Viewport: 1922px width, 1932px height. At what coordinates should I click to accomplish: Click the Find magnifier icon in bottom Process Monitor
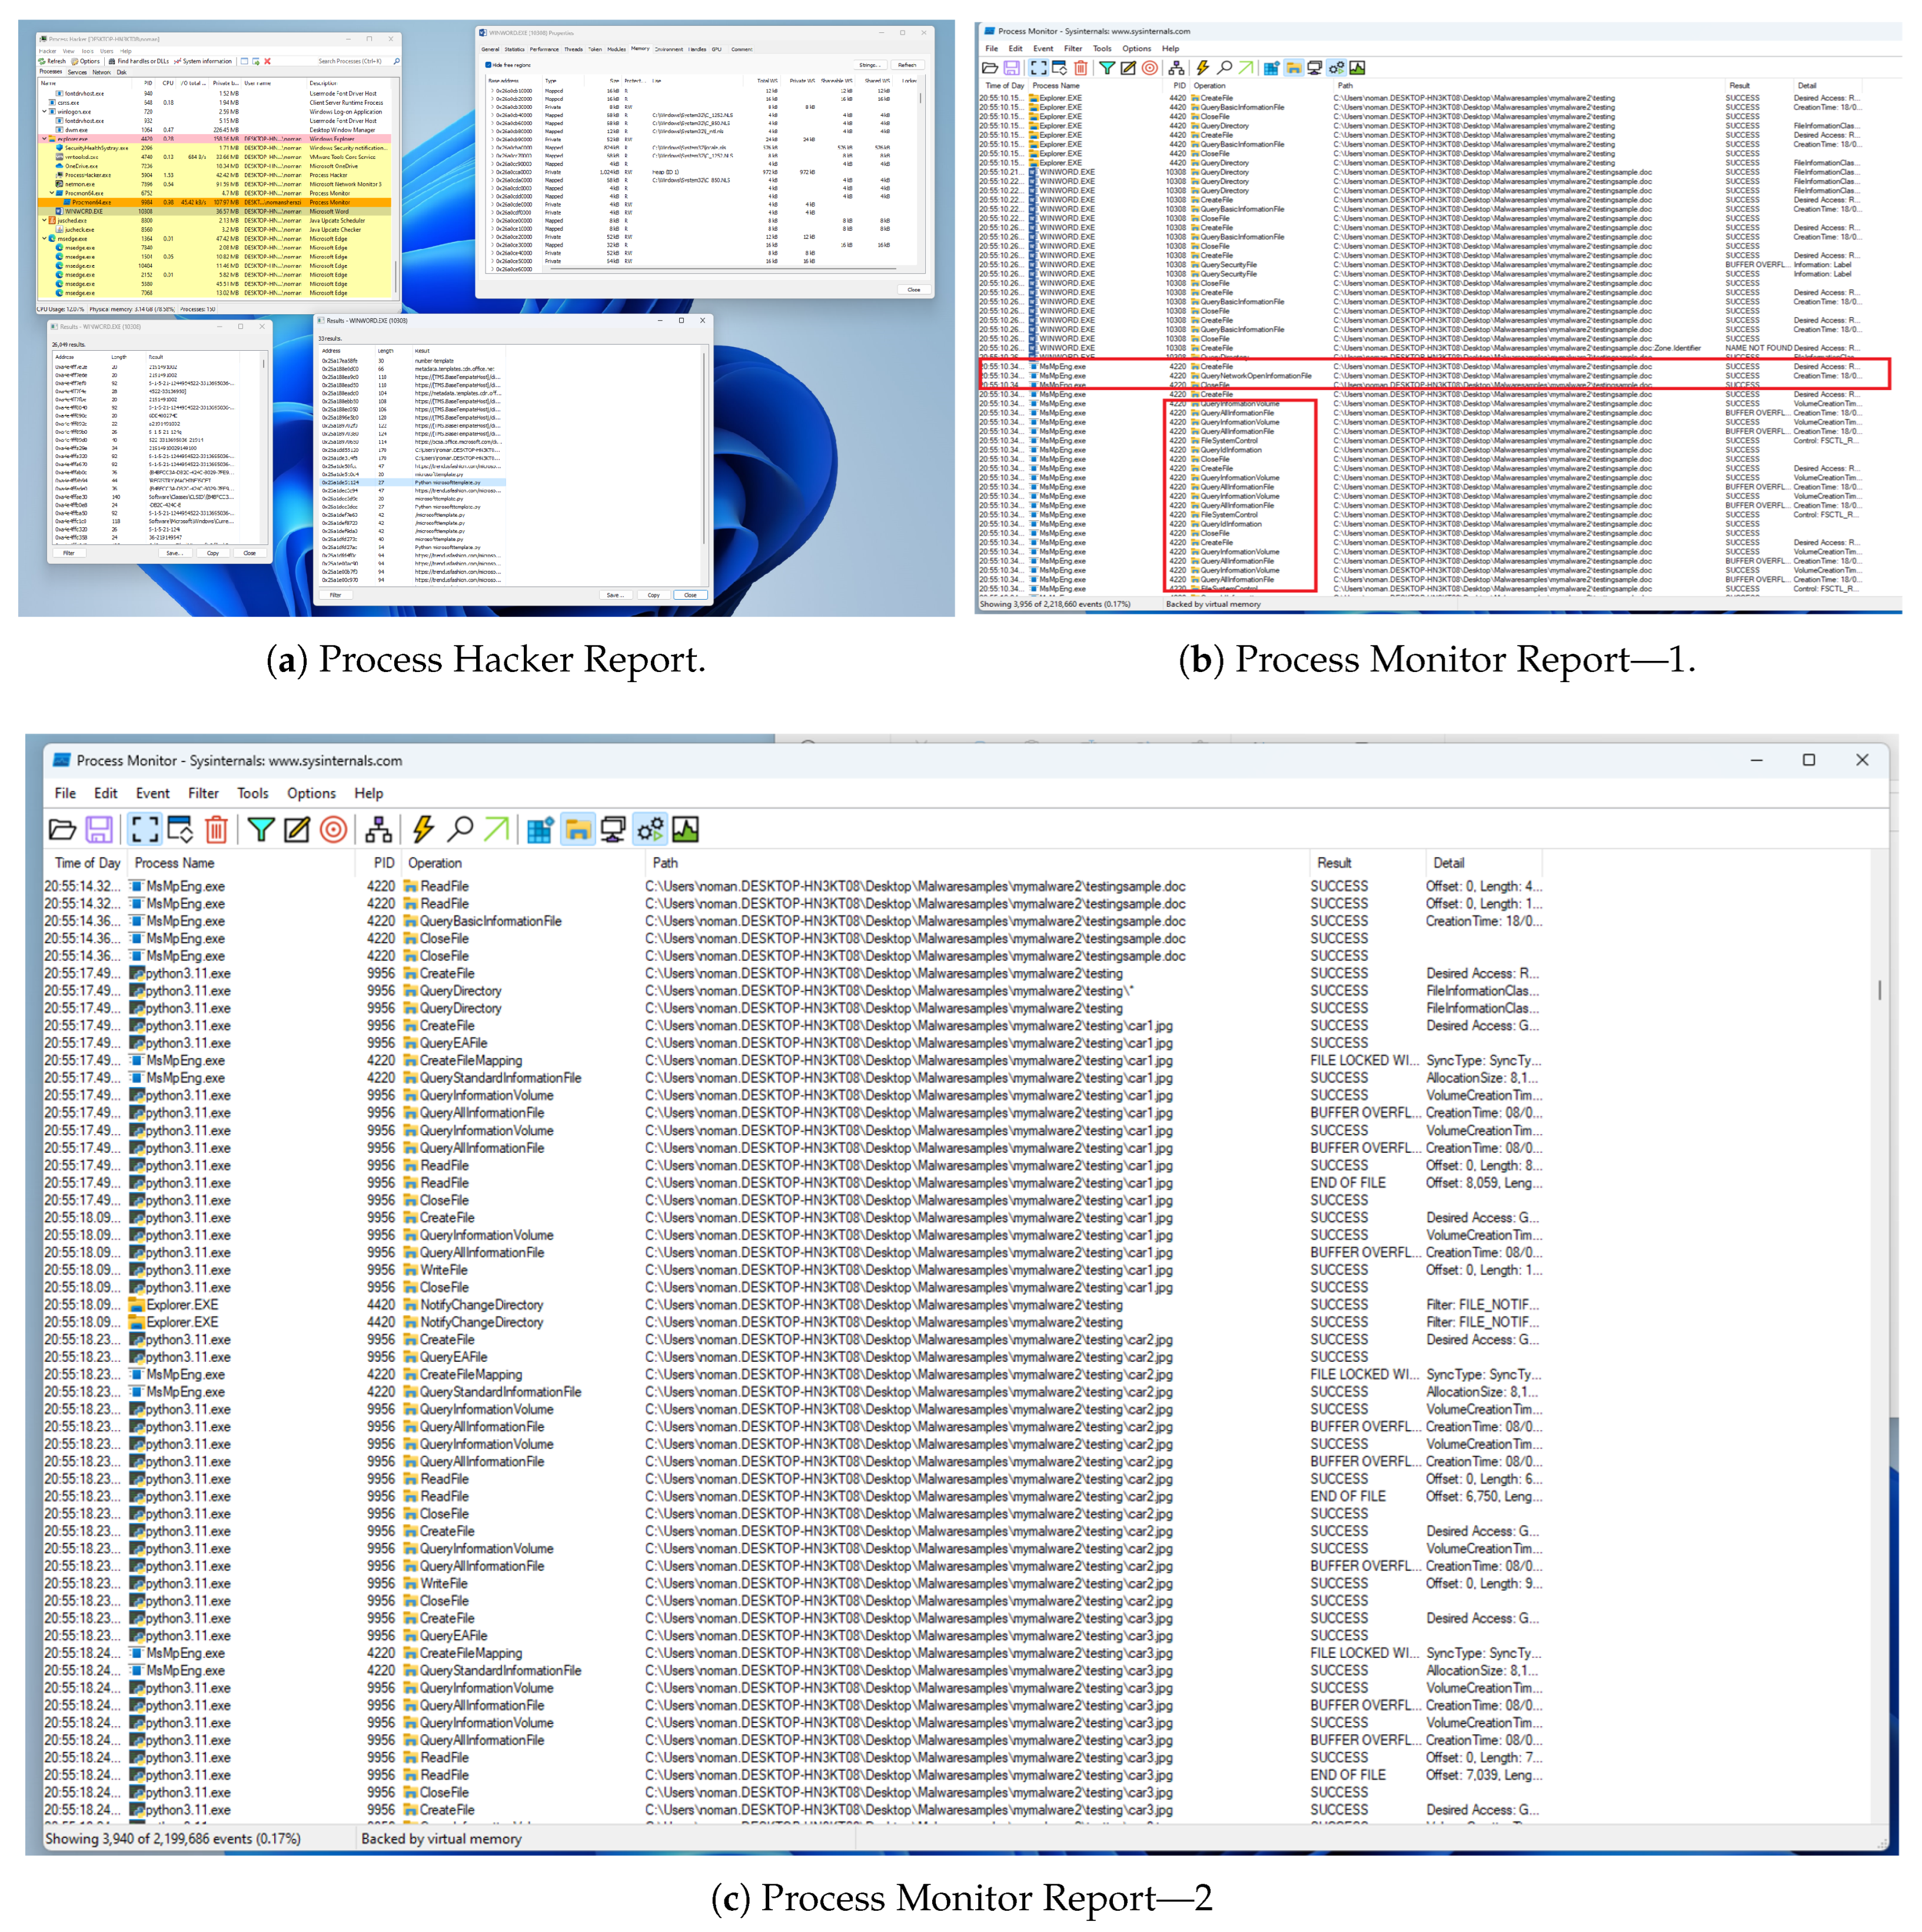tap(460, 829)
